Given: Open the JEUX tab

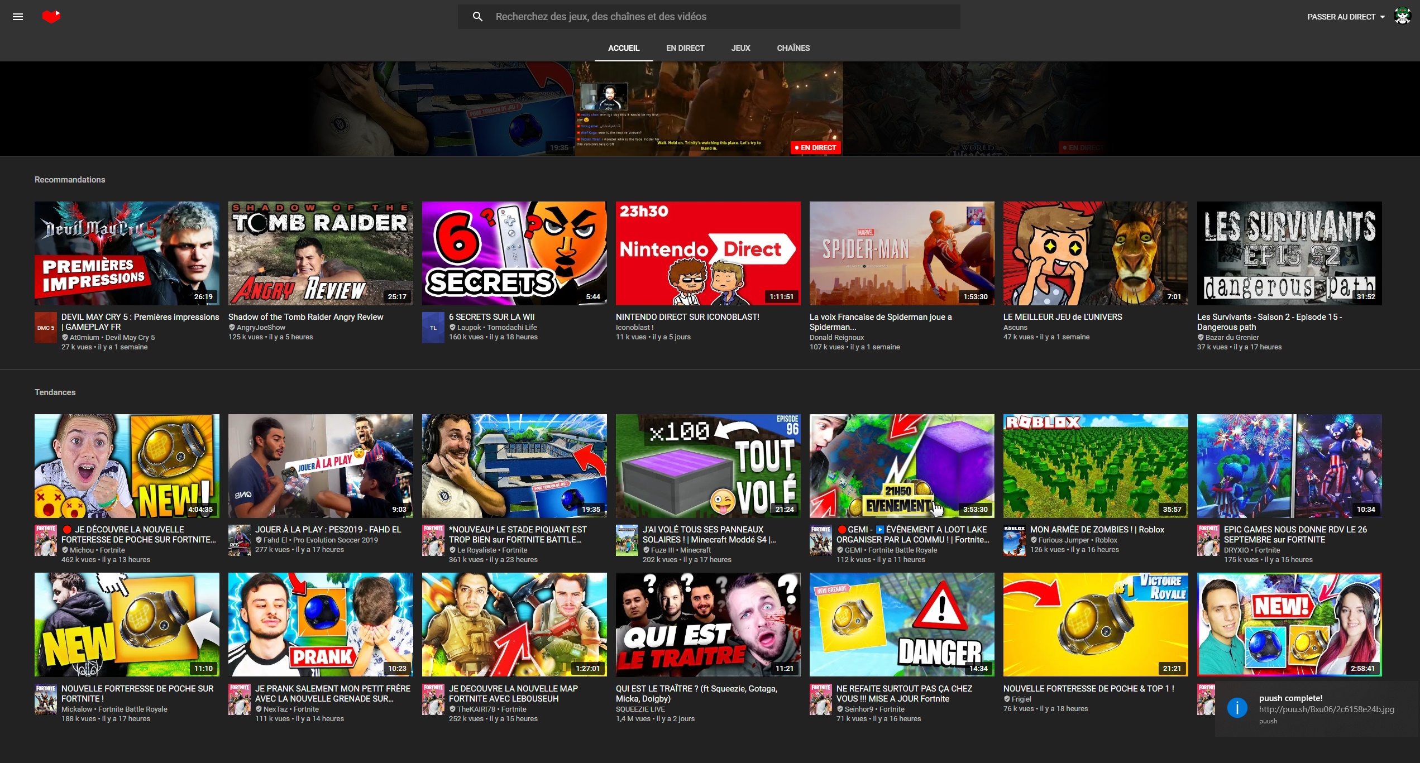Looking at the screenshot, I should 740,48.
